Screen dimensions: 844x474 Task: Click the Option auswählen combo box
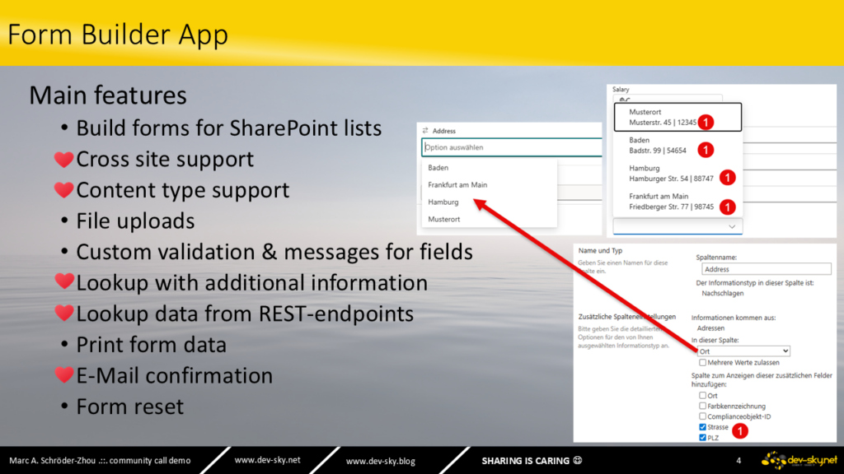pos(511,147)
